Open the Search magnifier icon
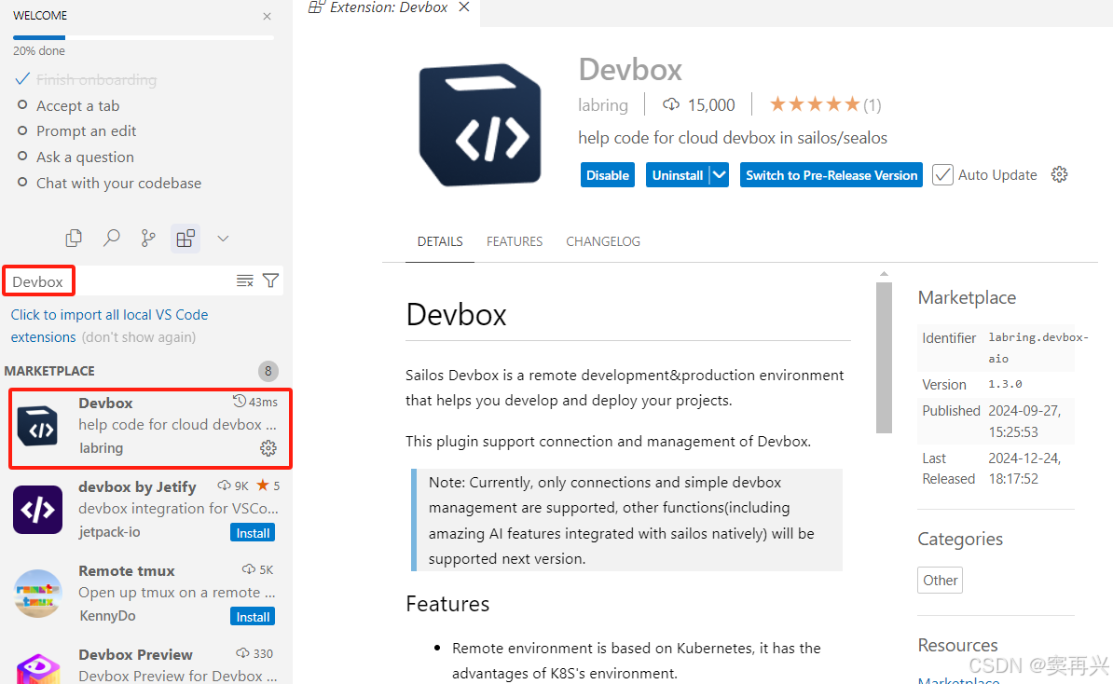Viewport: 1113px width, 684px height. [x=112, y=239]
